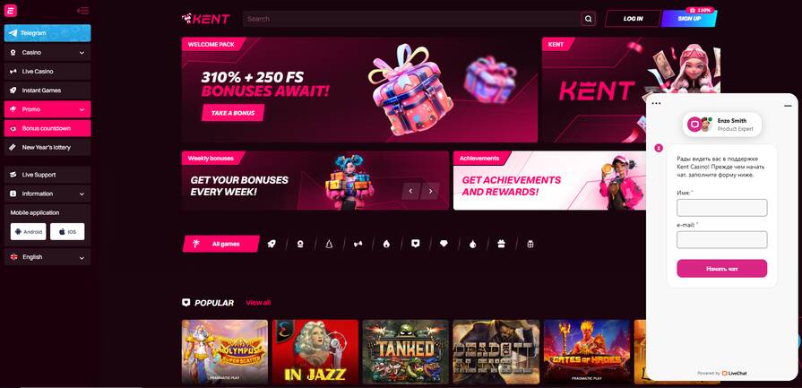The height and width of the screenshot is (388, 802).
Task: Select the diamond category icon
Action: [444, 244]
